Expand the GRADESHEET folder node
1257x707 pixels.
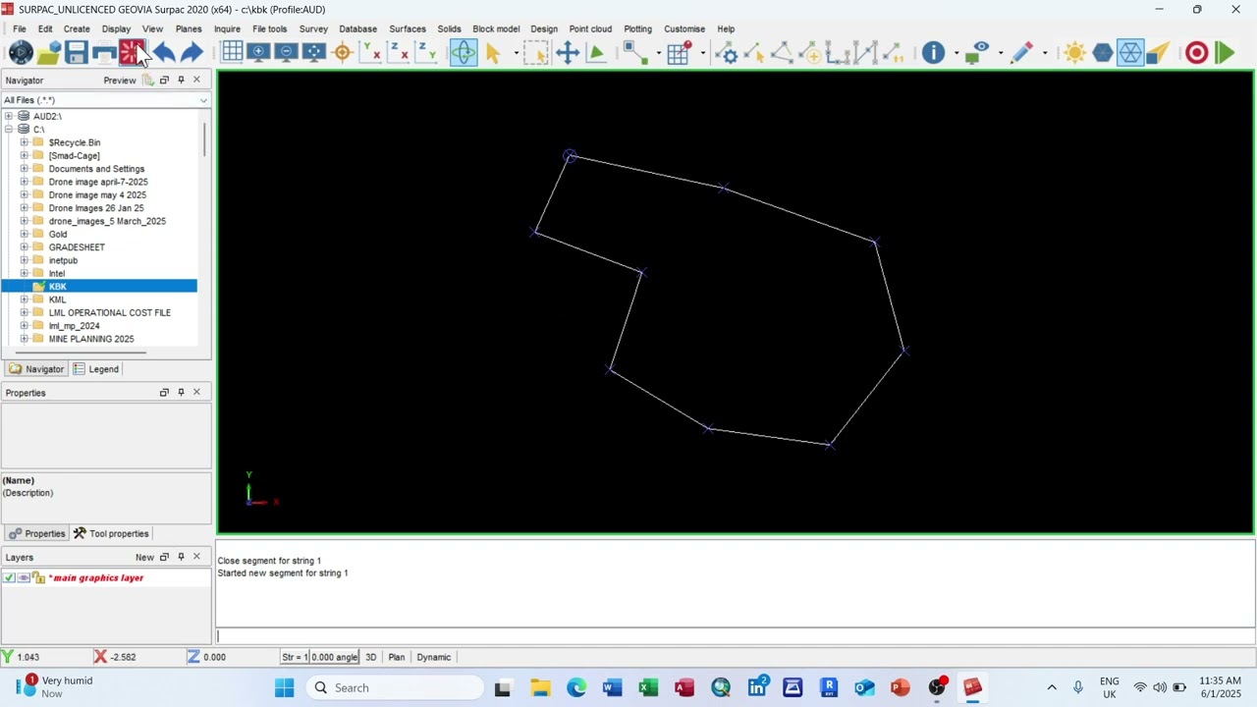point(25,246)
